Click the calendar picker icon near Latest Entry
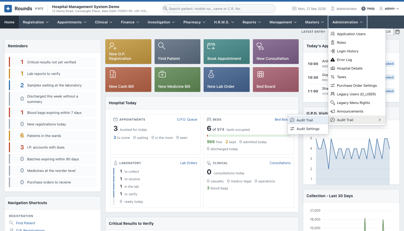 tap(397, 32)
